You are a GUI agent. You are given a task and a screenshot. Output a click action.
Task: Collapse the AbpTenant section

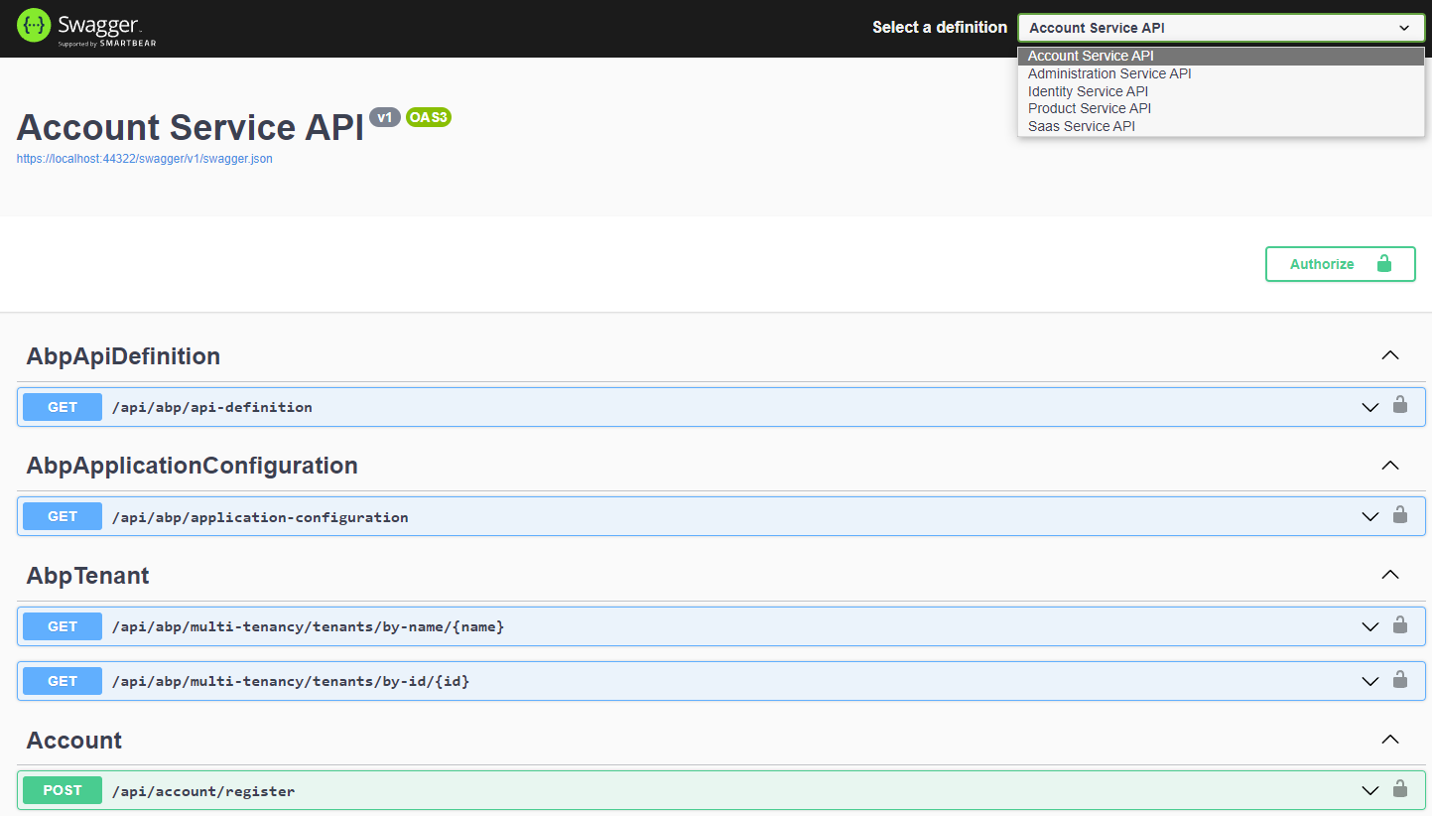point(1389,575)
